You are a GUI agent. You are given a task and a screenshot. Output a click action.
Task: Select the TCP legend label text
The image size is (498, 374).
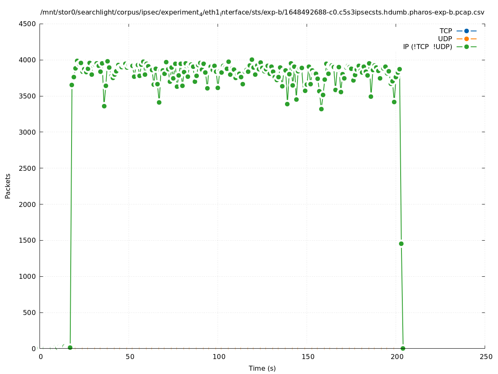coord(446,31)
